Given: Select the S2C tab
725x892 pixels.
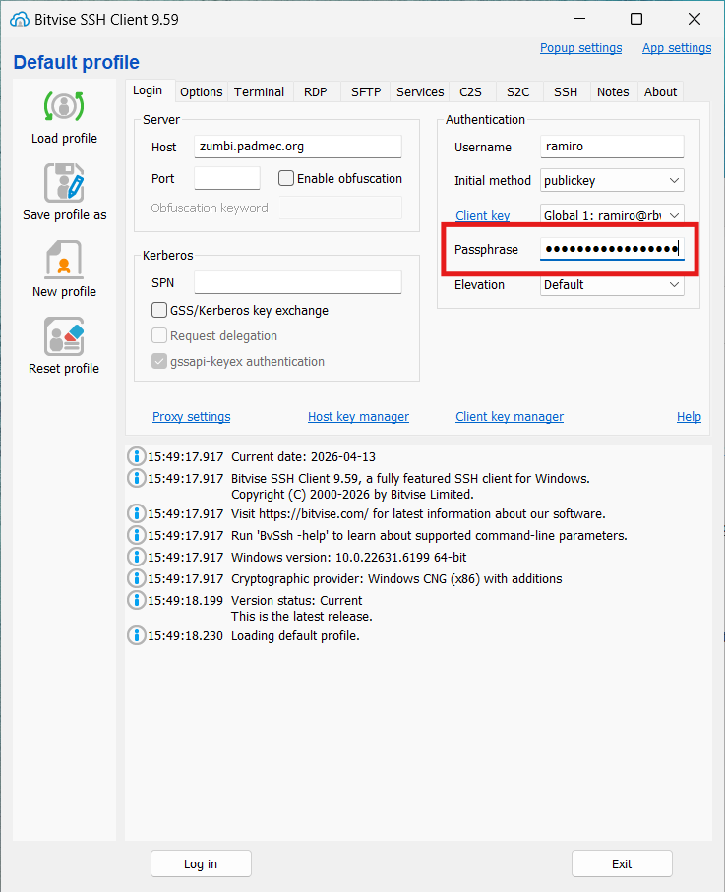Looking at the screenshot, I should [517, 91].
